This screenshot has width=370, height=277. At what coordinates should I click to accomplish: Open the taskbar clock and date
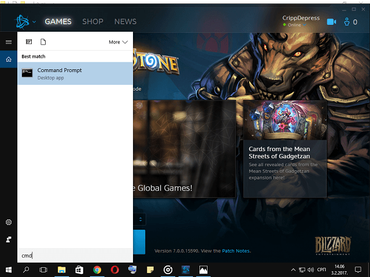tap(339, 270)
